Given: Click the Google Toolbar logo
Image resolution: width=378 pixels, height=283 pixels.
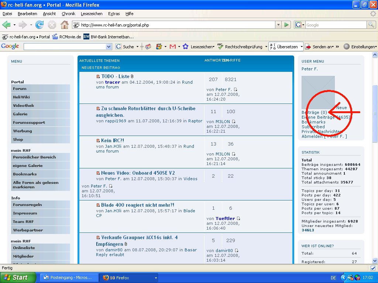Looking at the screenshot, I should (10, 46).
